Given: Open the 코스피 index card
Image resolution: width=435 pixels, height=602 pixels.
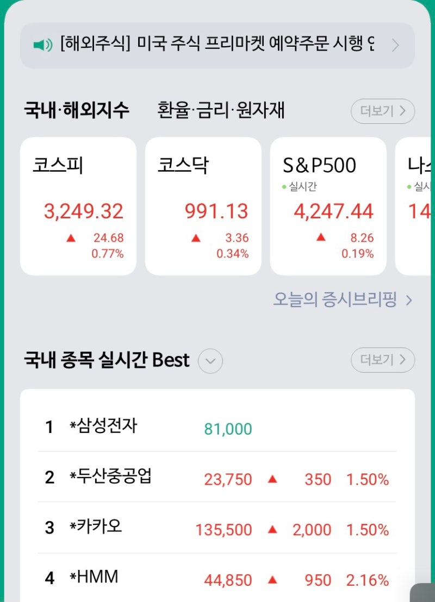Looking at the screenshot, I should click(78, 205).
